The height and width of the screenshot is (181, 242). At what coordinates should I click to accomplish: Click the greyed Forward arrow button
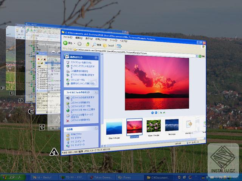coord(79,44)
